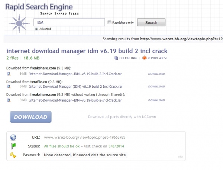Click the file icon beside the Sharedir file
Image resolution: width=223 pixels, height=170 pixels.
8,100
